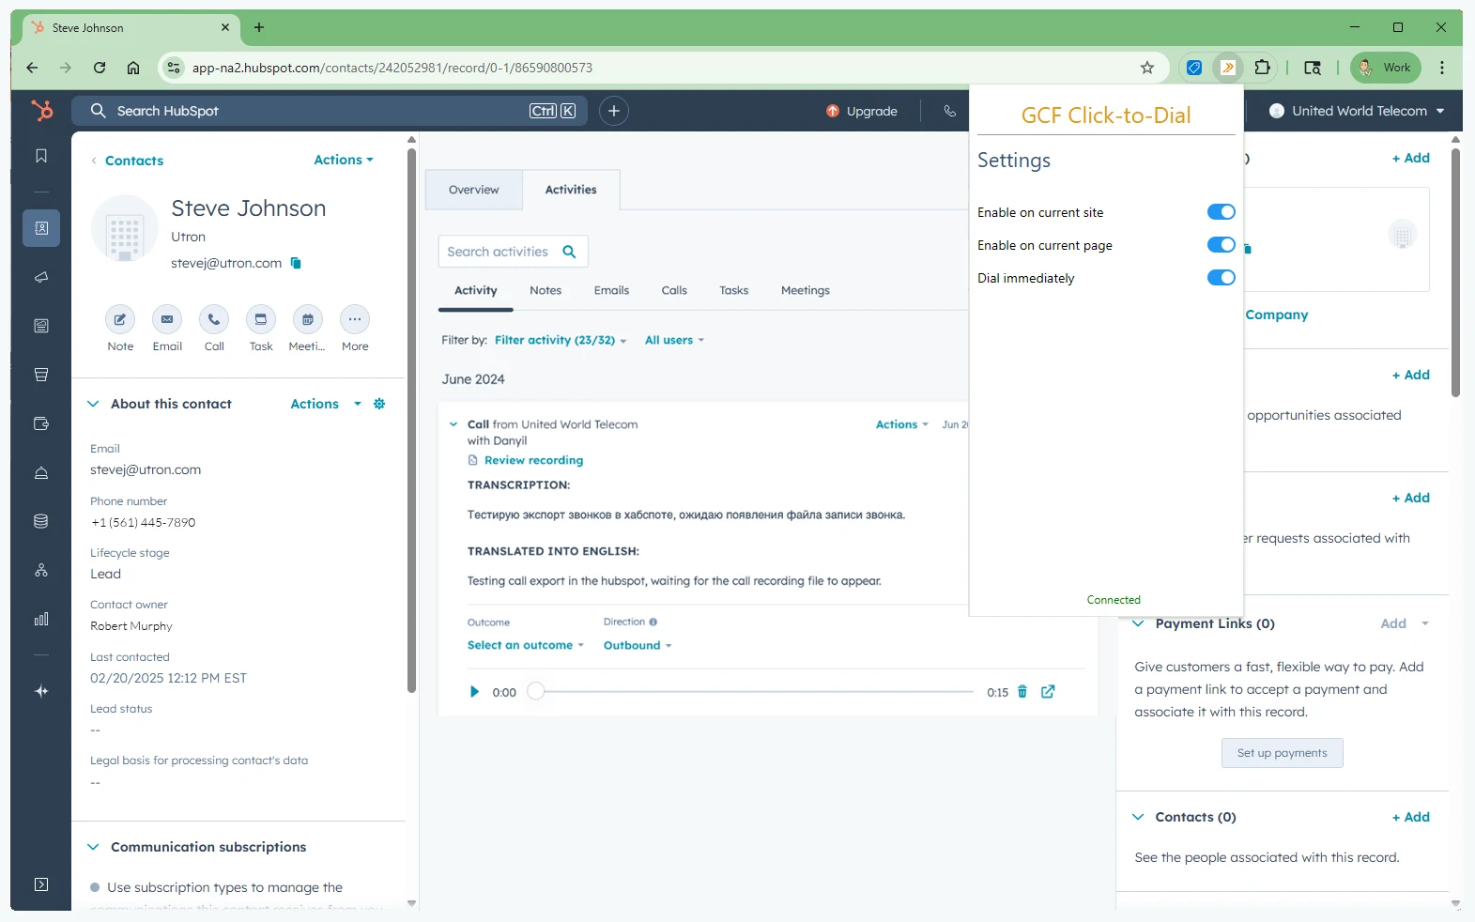Open contact Actions dropdown near Contacts

(x=344, y=160)
